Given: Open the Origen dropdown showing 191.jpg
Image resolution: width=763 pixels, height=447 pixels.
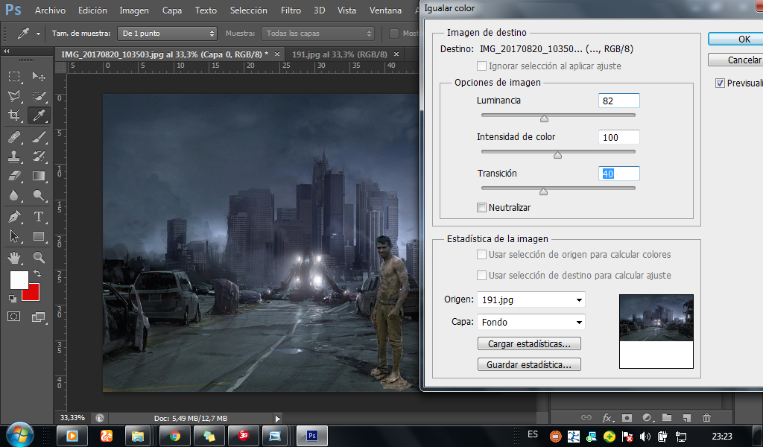Looking at the screenshot, I should pyautogui.click(x=531, y=299).
